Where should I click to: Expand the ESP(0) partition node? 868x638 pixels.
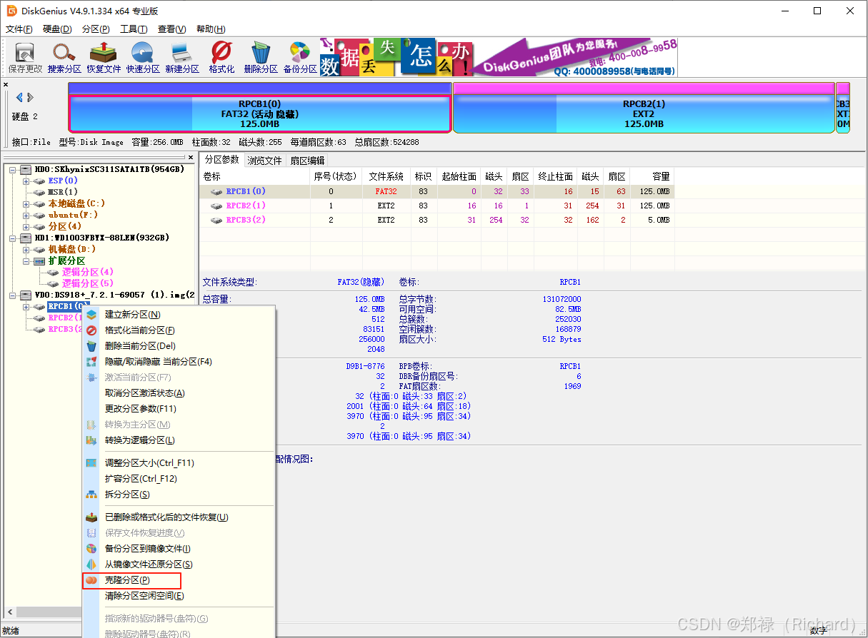point(26,181)
